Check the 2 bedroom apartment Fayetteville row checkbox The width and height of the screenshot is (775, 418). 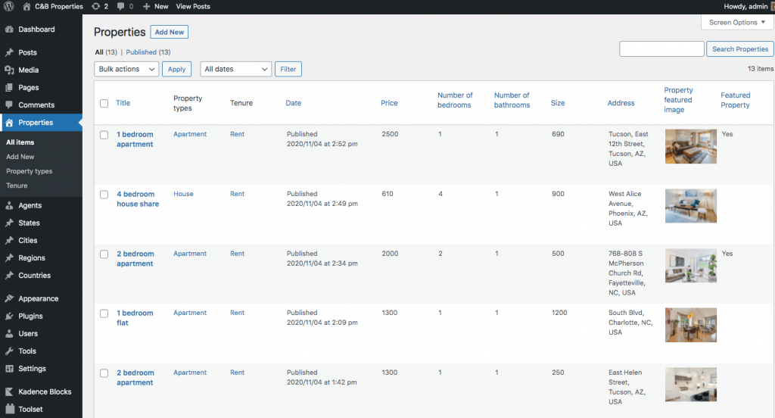pos(104,254)
